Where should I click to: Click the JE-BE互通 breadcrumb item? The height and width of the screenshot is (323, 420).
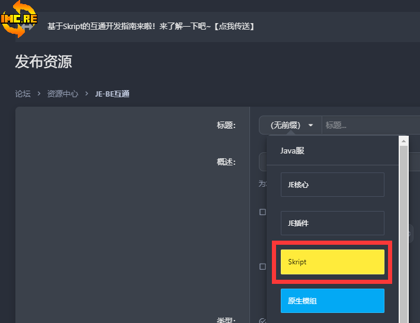pos(112,94)
